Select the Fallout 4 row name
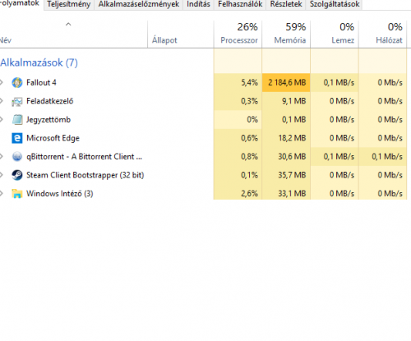The image size is (411, 341). (x=41, y=82)
